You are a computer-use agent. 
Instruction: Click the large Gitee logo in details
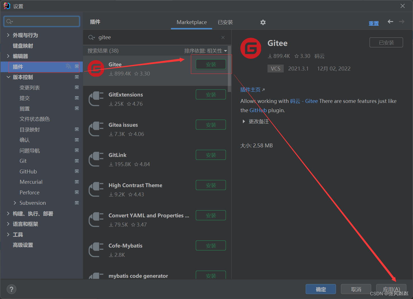click(x=251, y=48)
